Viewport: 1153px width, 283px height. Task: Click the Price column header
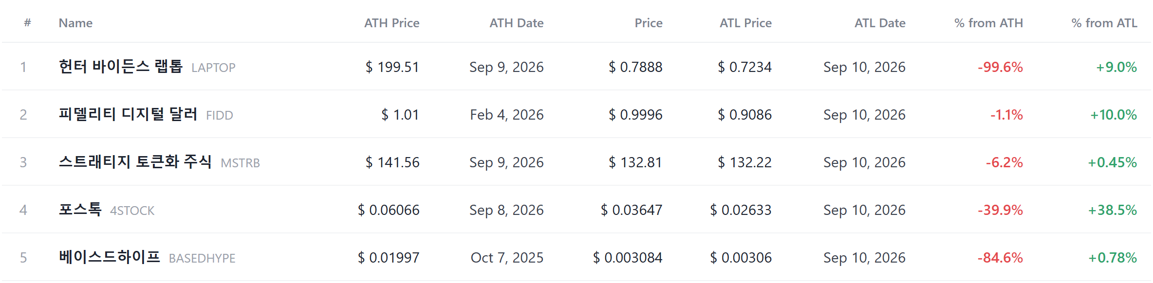[648, 23]
